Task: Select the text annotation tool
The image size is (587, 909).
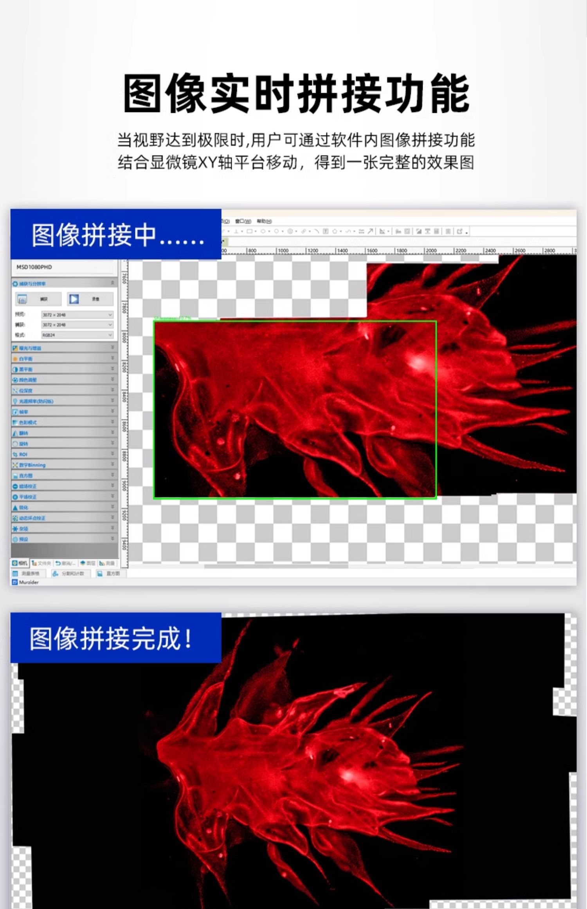Action: coord(325,231)
